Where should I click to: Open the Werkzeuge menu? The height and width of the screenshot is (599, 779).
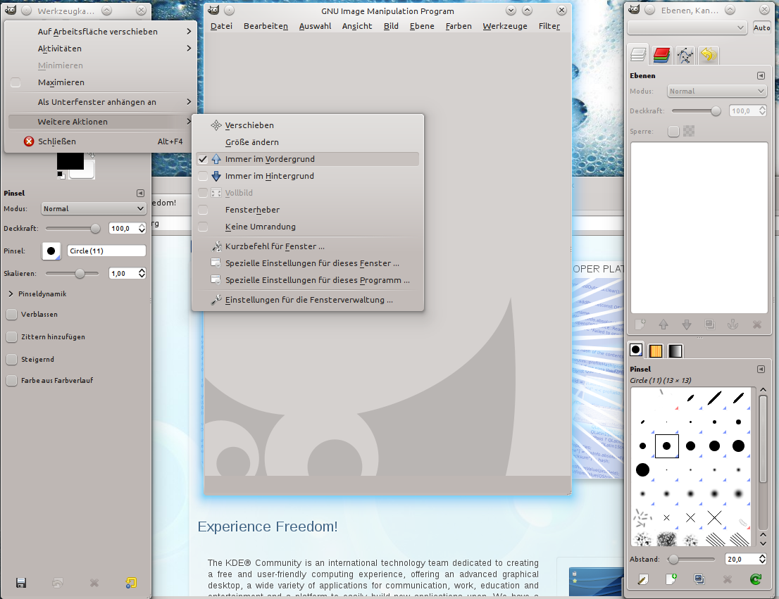505,26
